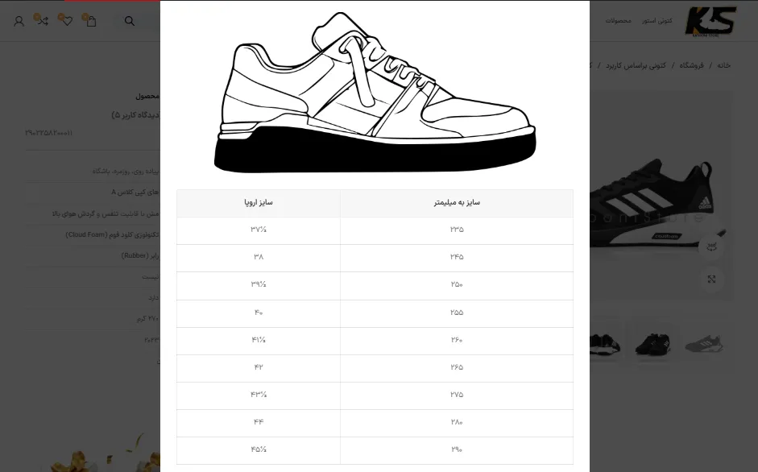The height and width of the screenshot is (472, 758).
Task: Click the سایز اروپا column header
Action: pyautogui.click(x=259, y=203)
